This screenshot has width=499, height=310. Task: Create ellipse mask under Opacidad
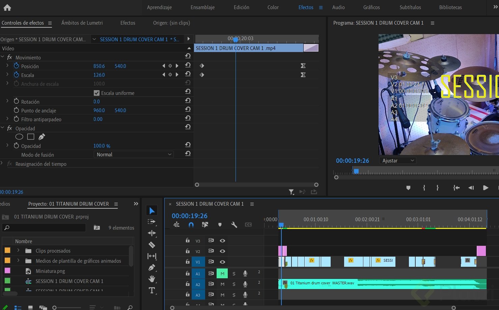19,137
